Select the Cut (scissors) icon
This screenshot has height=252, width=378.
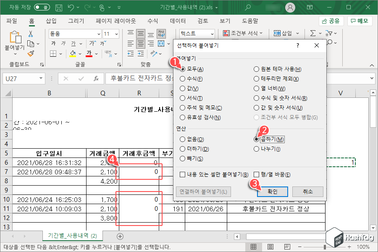coord(31,34)
